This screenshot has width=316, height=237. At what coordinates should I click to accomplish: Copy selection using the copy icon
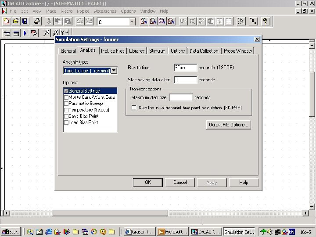point(58,21)
